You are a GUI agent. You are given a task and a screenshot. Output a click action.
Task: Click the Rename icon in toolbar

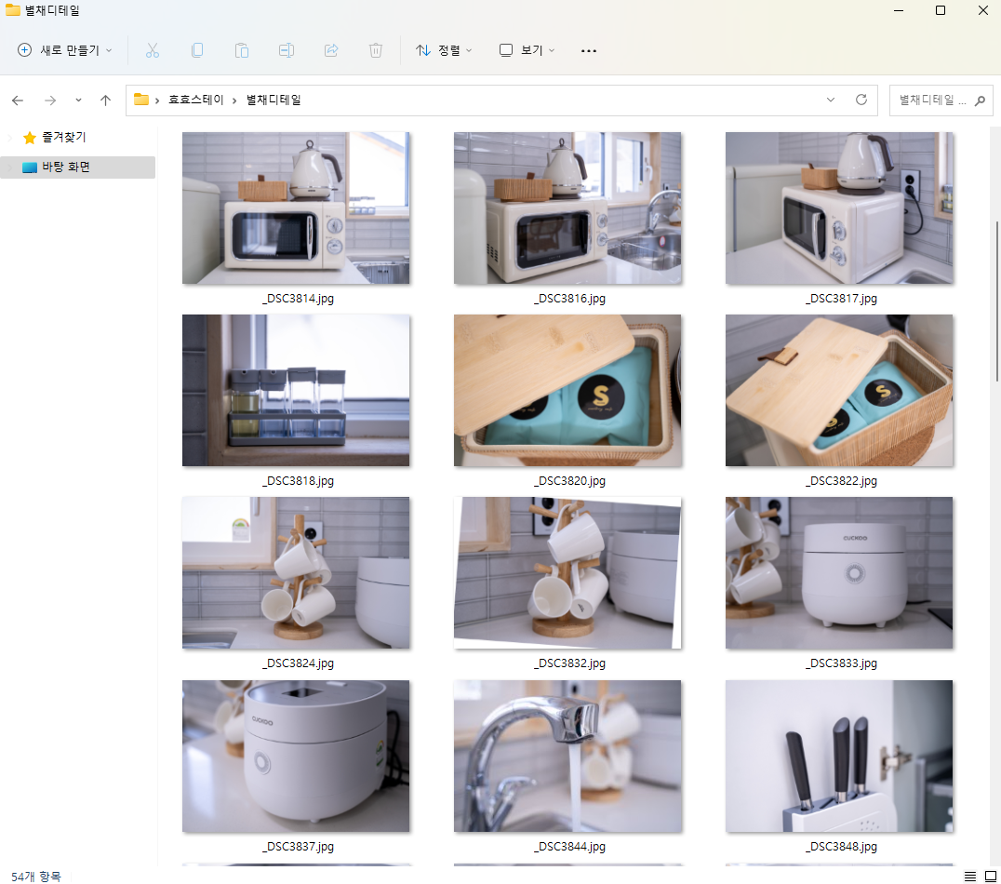click(287, 50)
